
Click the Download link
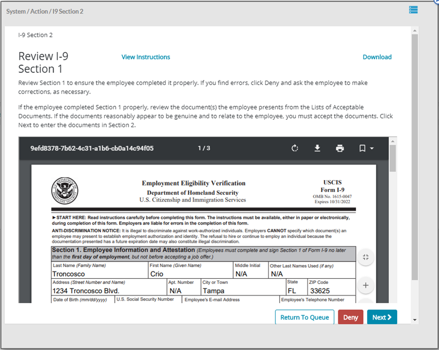(x=377, y=57)
